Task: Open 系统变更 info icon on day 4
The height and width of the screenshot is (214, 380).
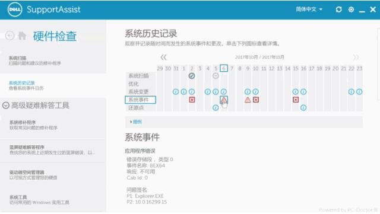Action: 208,92
